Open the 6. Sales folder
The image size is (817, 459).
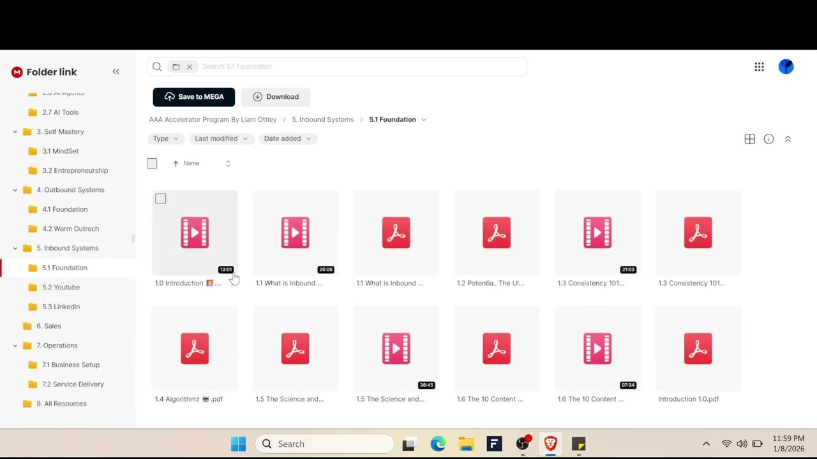(x=49, y=326)
